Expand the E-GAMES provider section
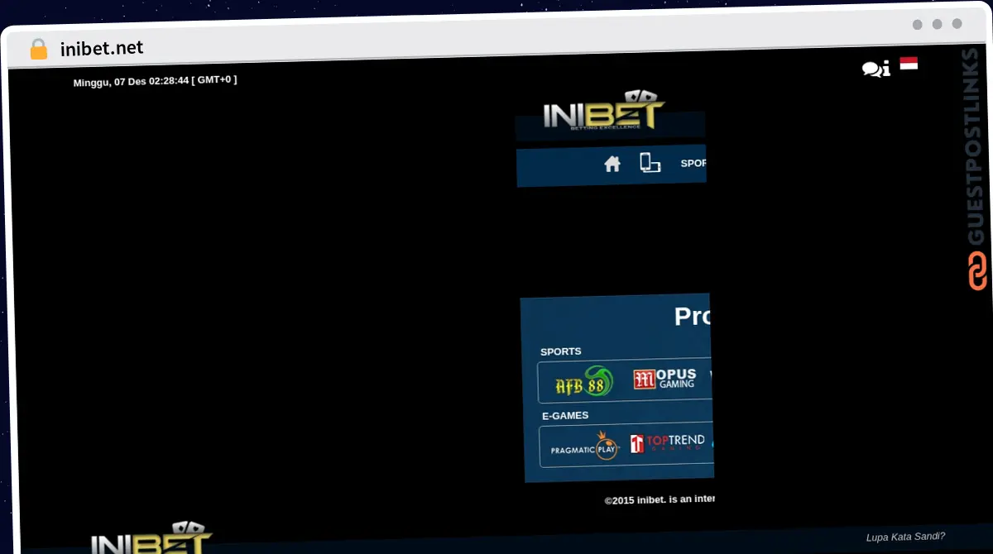Screen dimensions: 993x554 pyautogui.click(x=565, y=415)
